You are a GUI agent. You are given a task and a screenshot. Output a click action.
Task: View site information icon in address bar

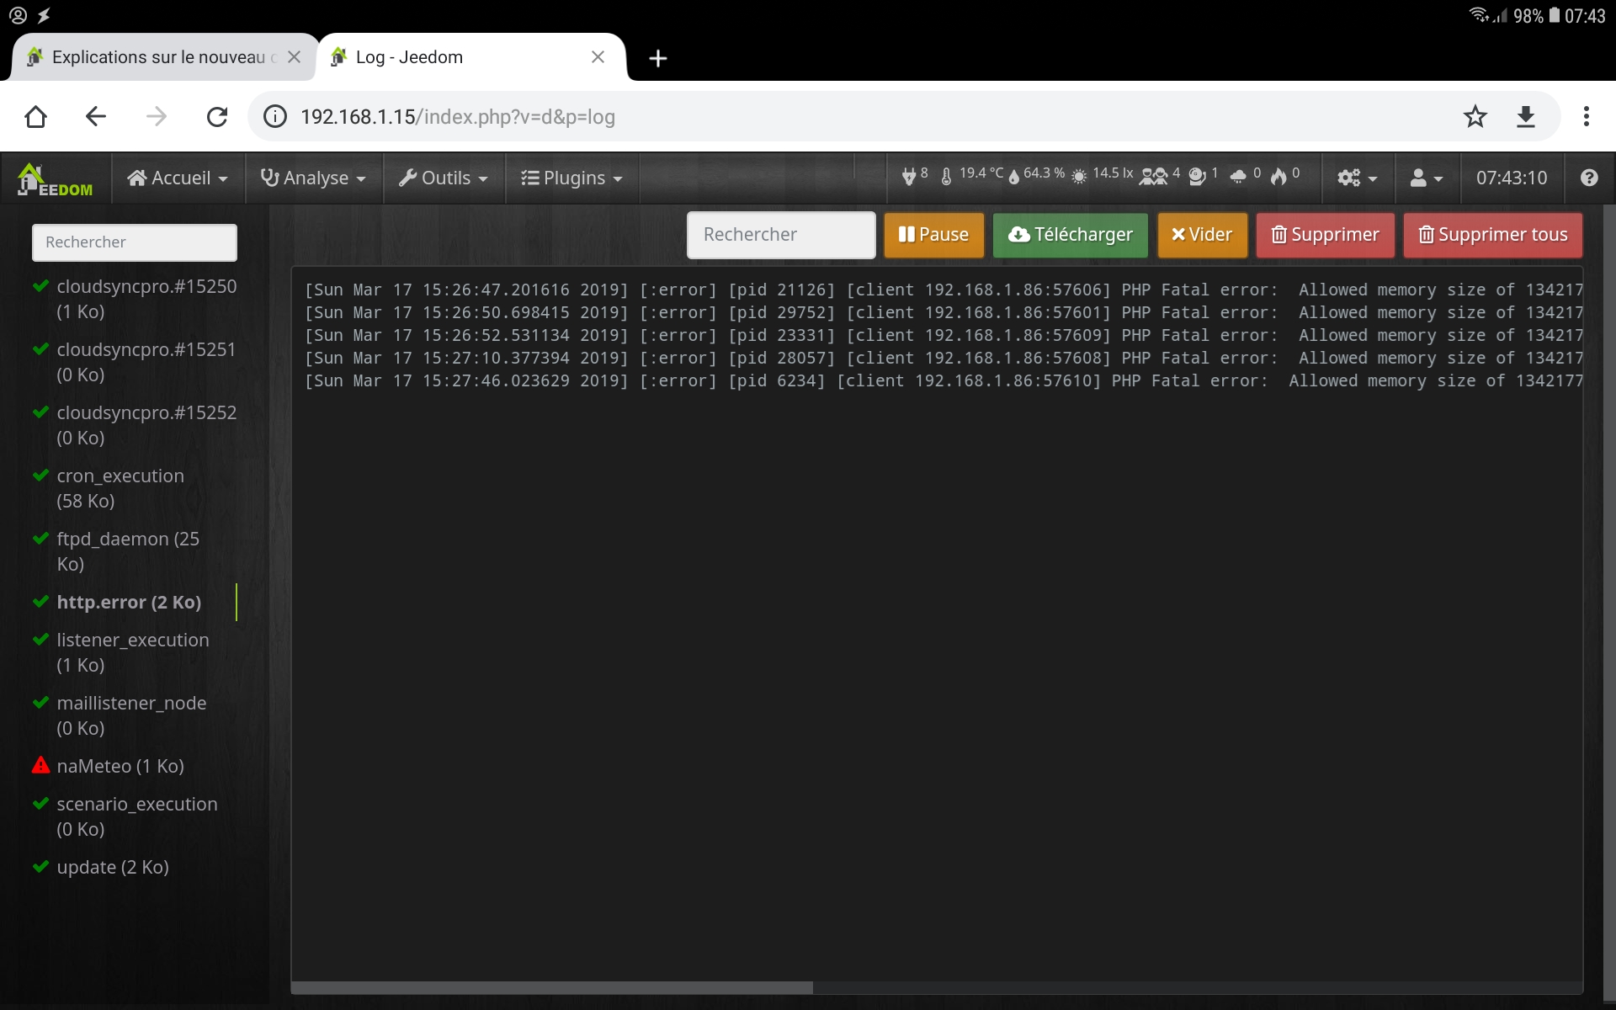275,116
